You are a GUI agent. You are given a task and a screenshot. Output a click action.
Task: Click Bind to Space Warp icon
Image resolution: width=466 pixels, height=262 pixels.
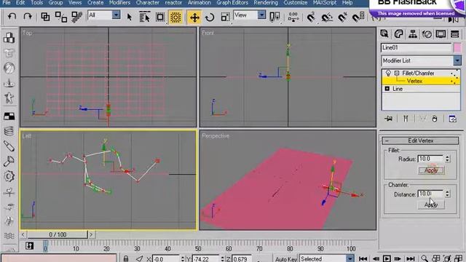click(76, 17)
